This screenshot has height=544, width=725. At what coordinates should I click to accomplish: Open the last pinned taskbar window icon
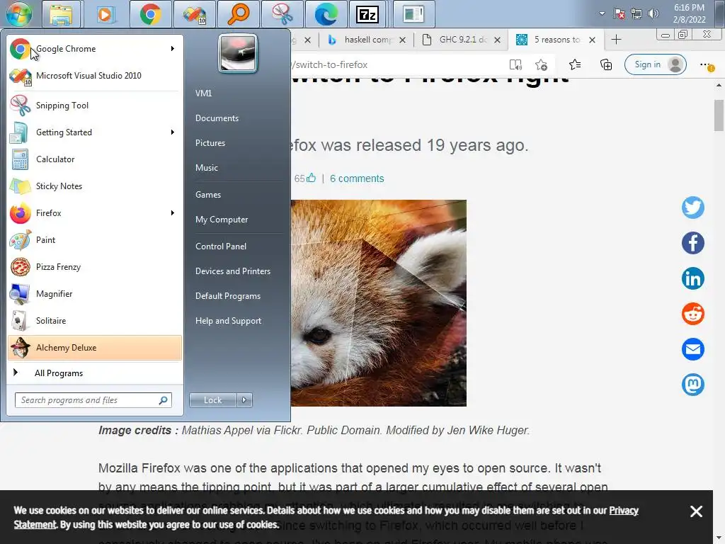click(413, 14)
